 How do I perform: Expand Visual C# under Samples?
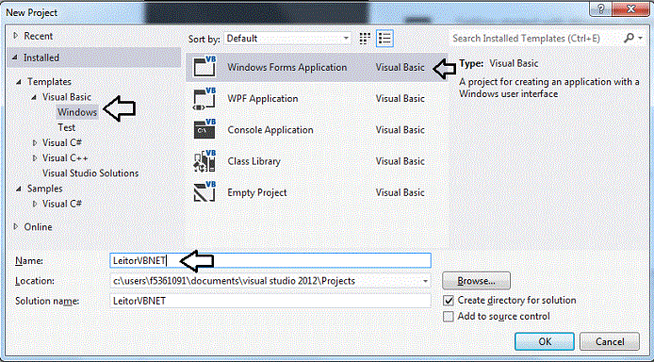click(x=35, y=204)
